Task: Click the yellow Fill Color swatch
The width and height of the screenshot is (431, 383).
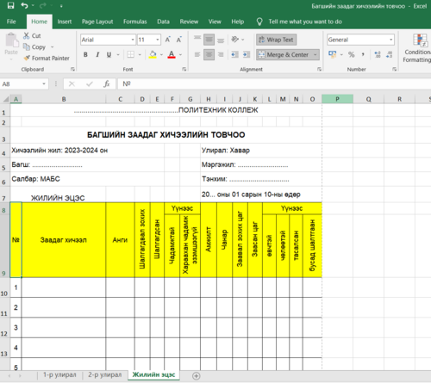Action: point(153,54)
